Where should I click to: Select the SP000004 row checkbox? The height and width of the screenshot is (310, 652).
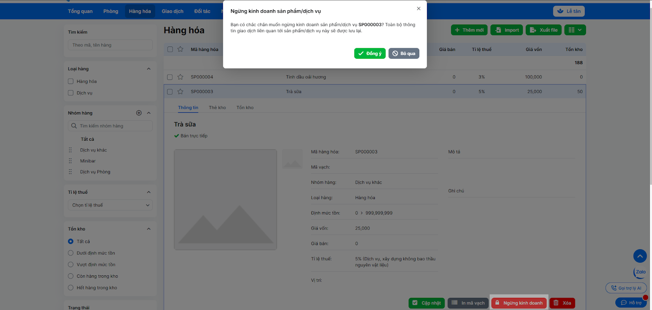[170, 77]
